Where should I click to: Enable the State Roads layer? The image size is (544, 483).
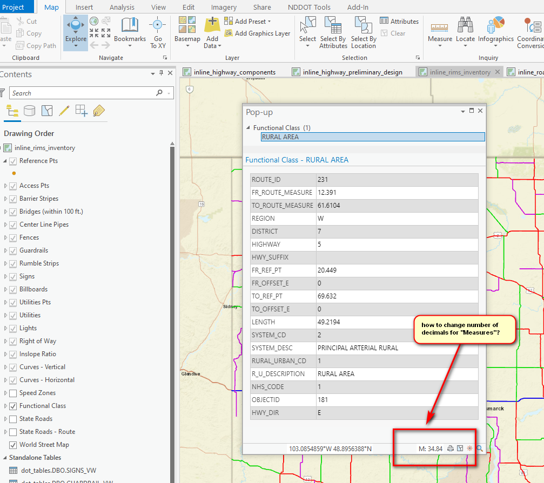tap(13, 419)
